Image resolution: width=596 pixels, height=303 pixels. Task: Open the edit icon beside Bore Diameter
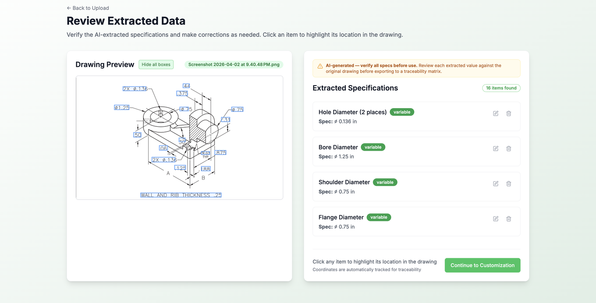[496, 148]
